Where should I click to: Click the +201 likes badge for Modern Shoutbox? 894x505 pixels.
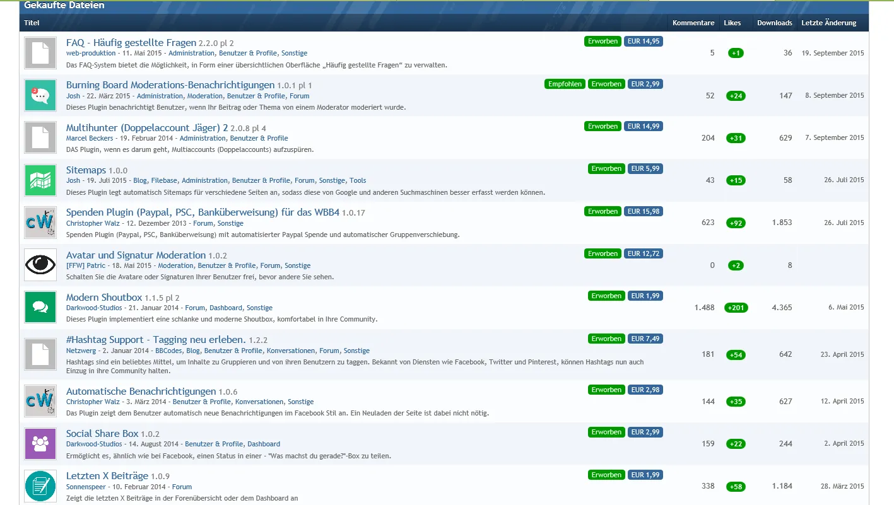click(736, 308)
